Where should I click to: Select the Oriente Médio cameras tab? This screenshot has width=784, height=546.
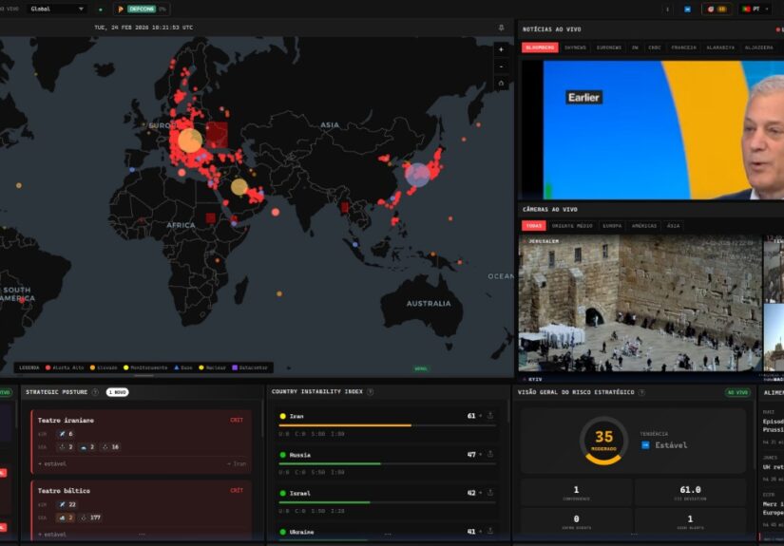pyautogui.click(x=572, y=226)
